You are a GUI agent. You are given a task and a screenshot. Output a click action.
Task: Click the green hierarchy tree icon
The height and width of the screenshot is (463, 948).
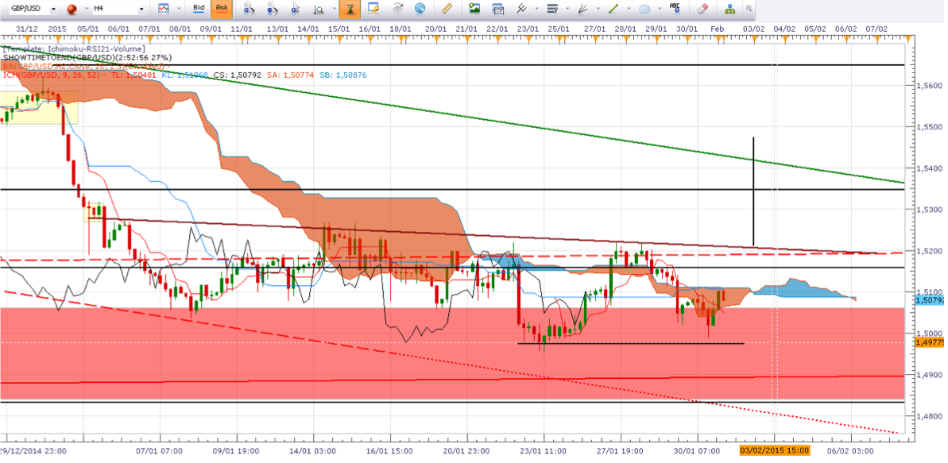point(730,9)
